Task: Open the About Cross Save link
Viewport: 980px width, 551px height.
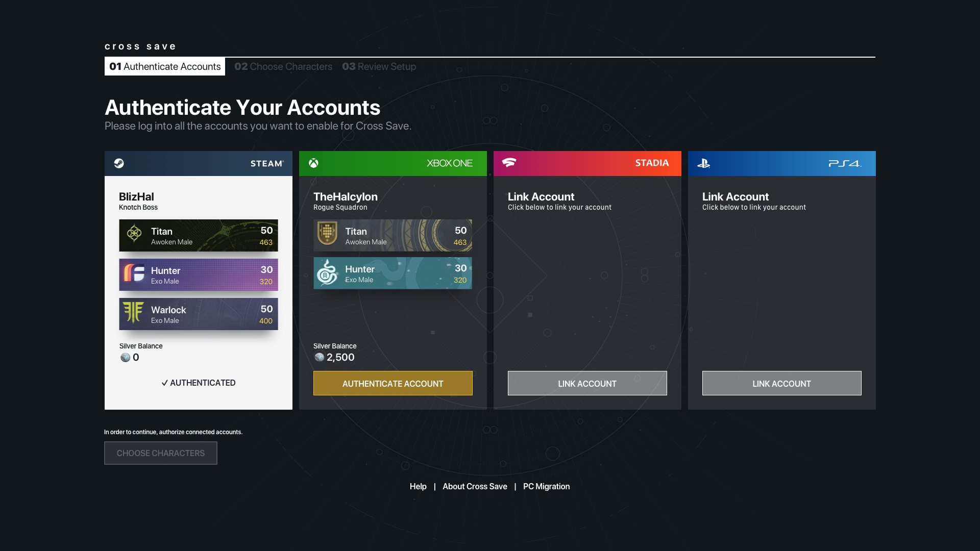Action: tap(475, 487)
